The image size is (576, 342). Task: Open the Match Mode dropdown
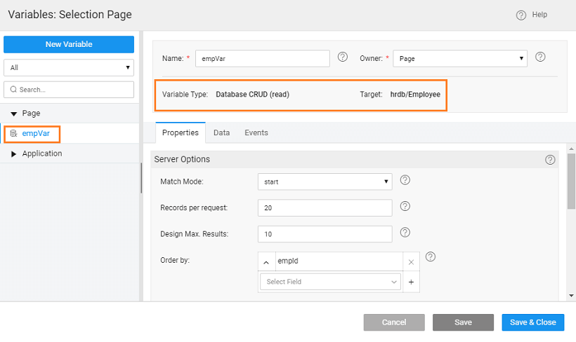click(x=325, y=182)
